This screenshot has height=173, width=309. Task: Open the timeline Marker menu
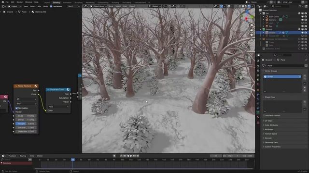pos(40,156)
